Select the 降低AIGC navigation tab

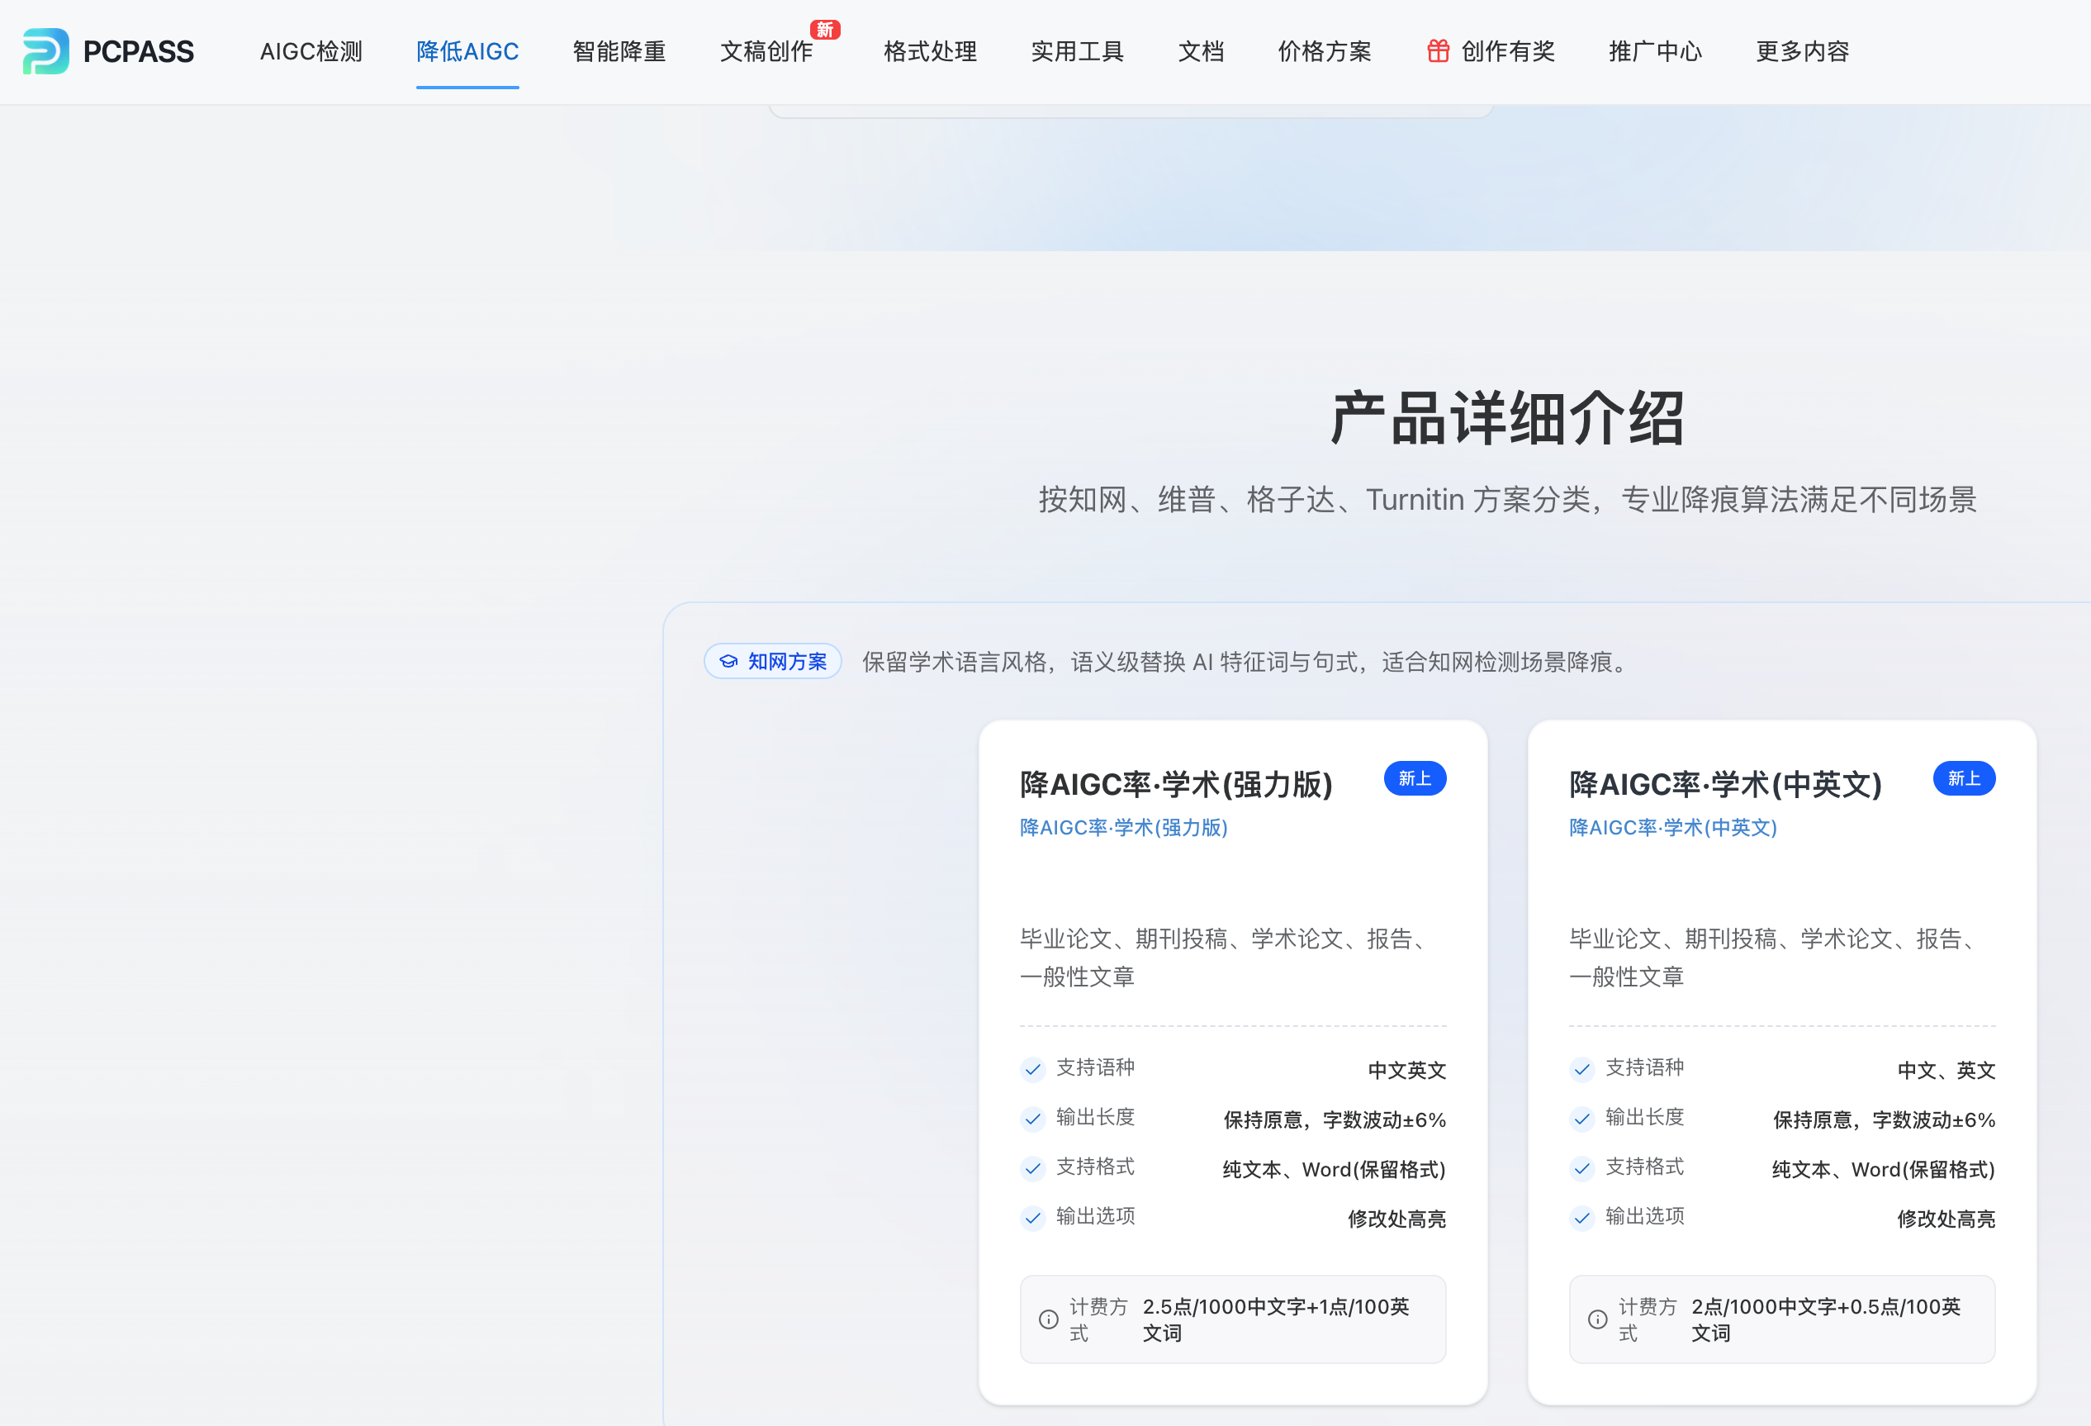pyautogui.click(x=468, y=51)
